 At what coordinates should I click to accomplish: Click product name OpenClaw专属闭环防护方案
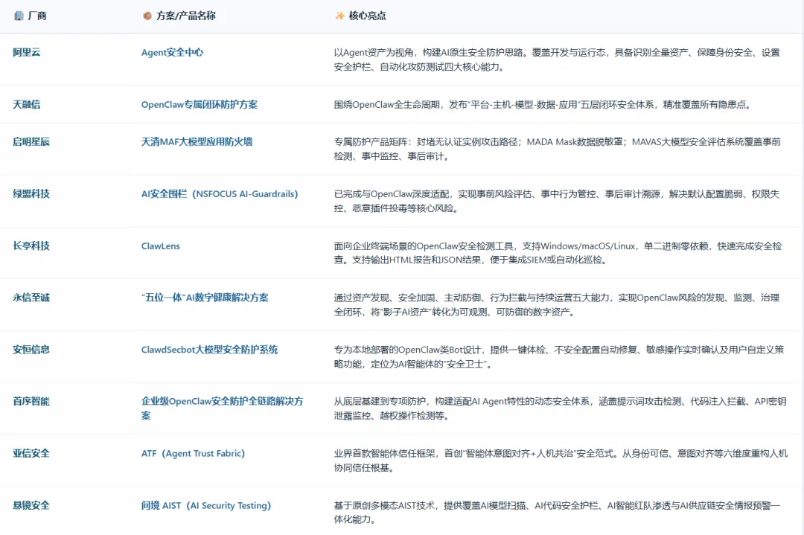(x=200, y=104)
